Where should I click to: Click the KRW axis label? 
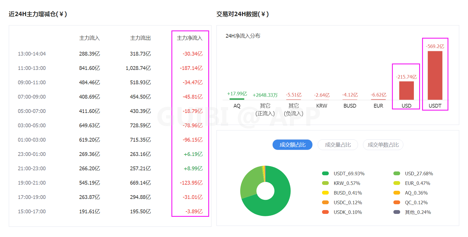click(x=322, y=106)
